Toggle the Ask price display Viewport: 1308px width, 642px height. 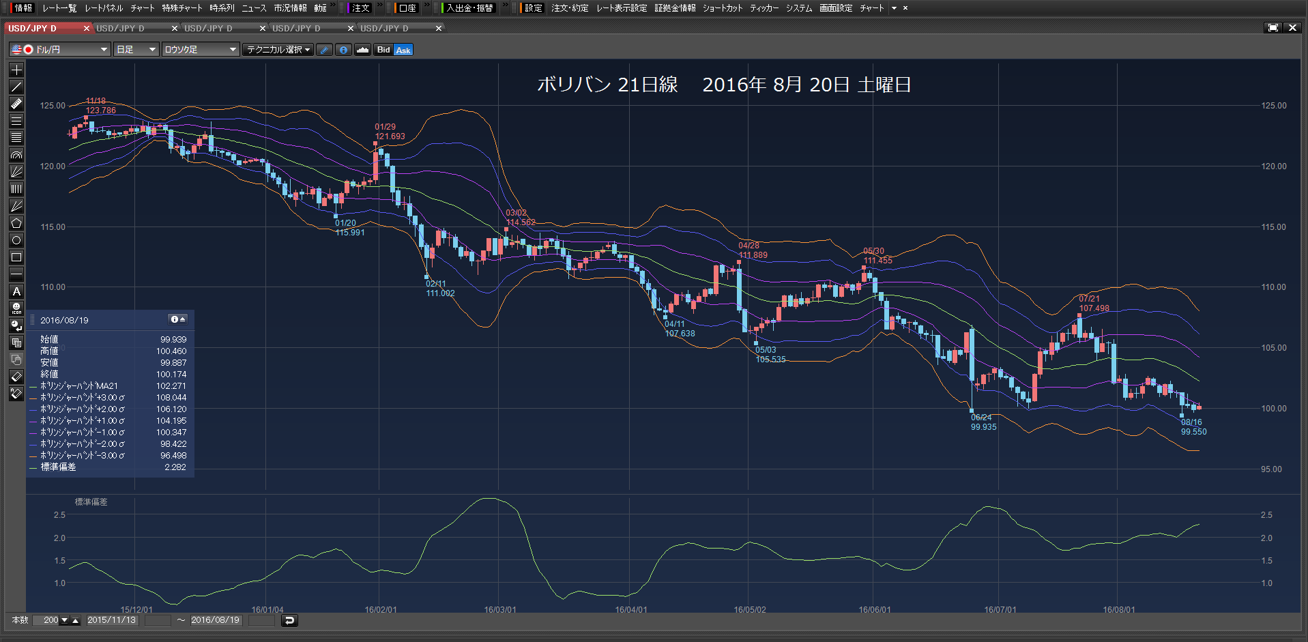tap(403, 50)
